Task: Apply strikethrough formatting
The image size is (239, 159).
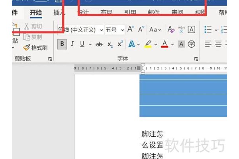Action: tap(99, 45)
